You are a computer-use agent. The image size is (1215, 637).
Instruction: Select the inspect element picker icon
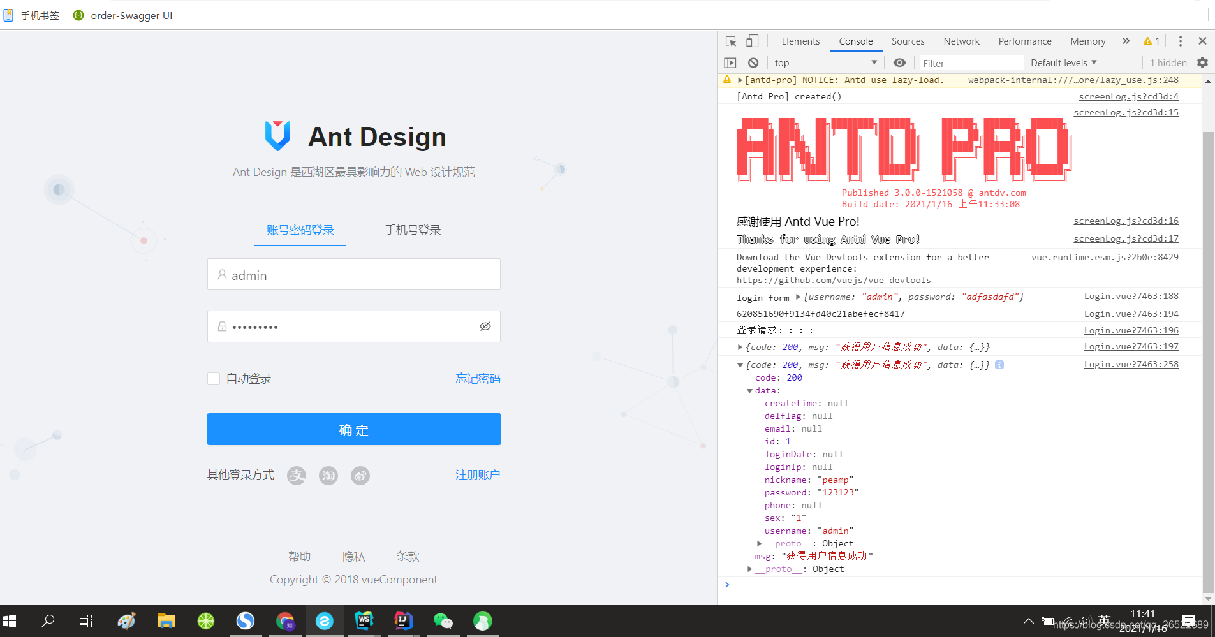(731, 41)
